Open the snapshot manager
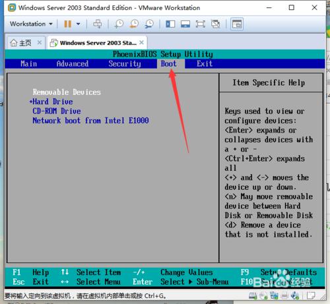This screenshot has height=304, width=330. pos(149,24)
